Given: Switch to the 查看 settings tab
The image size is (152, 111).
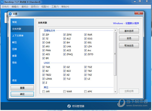Looking at the screenshot, I should point(22,56).
